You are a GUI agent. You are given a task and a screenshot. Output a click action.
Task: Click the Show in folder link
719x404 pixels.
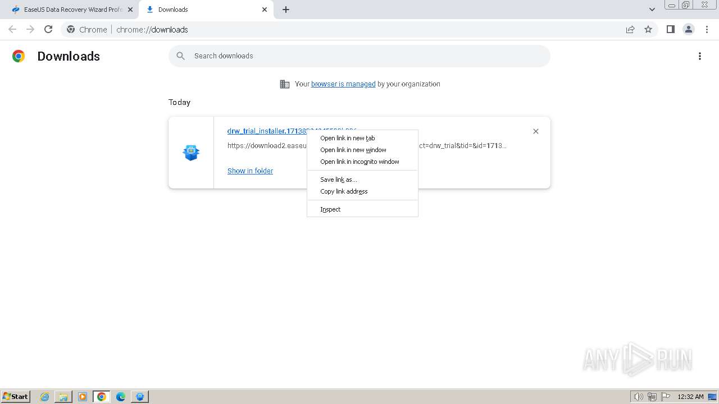[250, 171]
